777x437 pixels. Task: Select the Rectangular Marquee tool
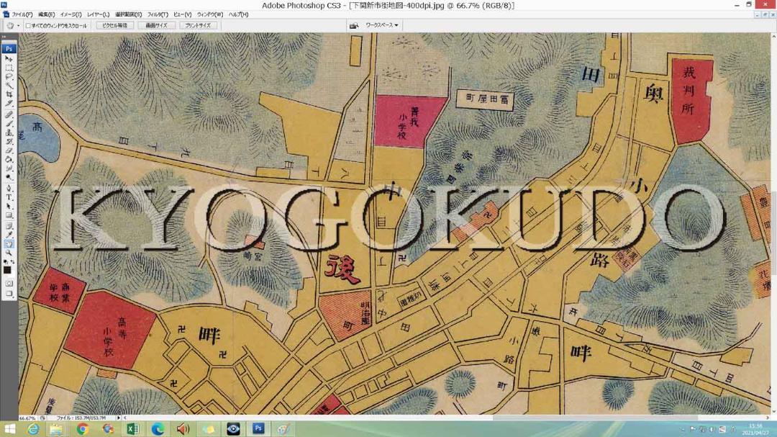9,68
